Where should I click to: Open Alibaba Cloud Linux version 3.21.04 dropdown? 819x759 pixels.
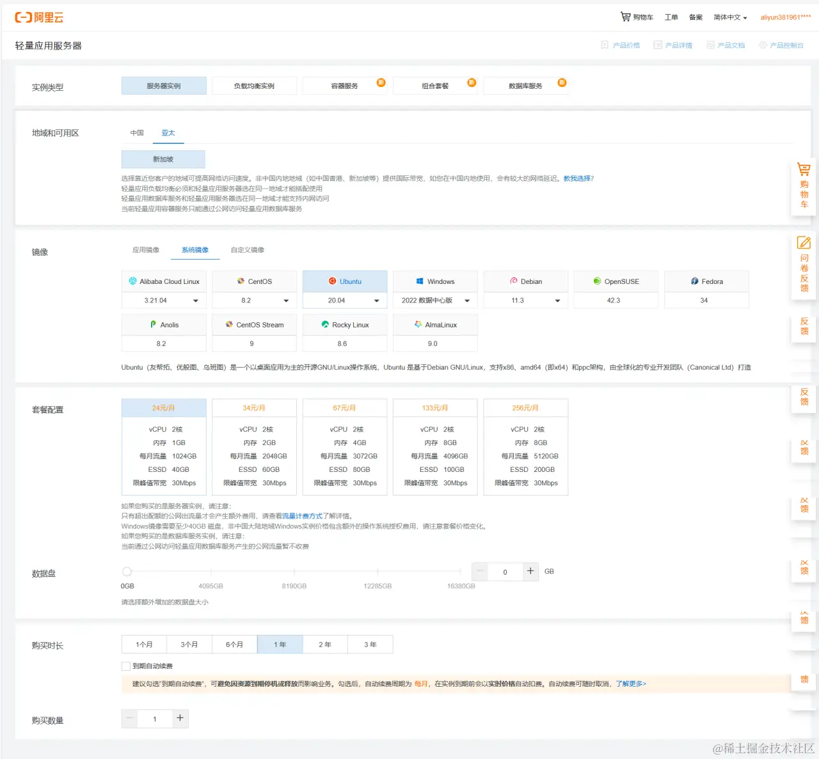click(164, 300)
